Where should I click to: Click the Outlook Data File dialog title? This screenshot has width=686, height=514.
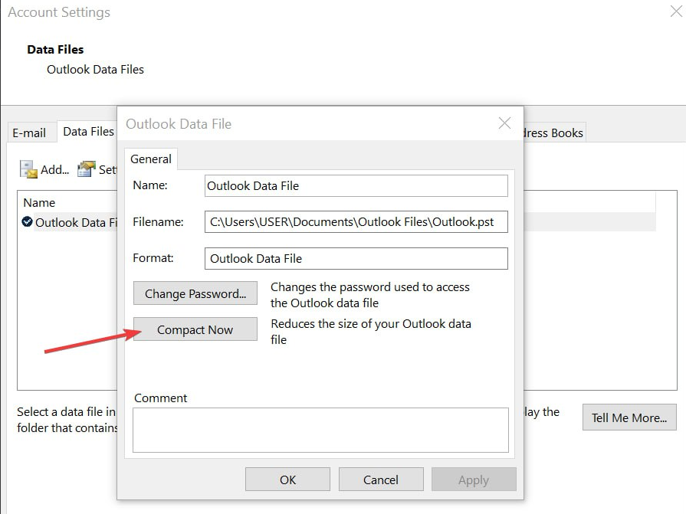(179, 123)
